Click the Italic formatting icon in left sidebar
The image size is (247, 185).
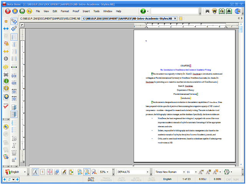click(14, 145)
